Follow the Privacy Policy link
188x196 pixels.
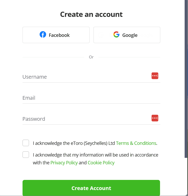point(64,163)
